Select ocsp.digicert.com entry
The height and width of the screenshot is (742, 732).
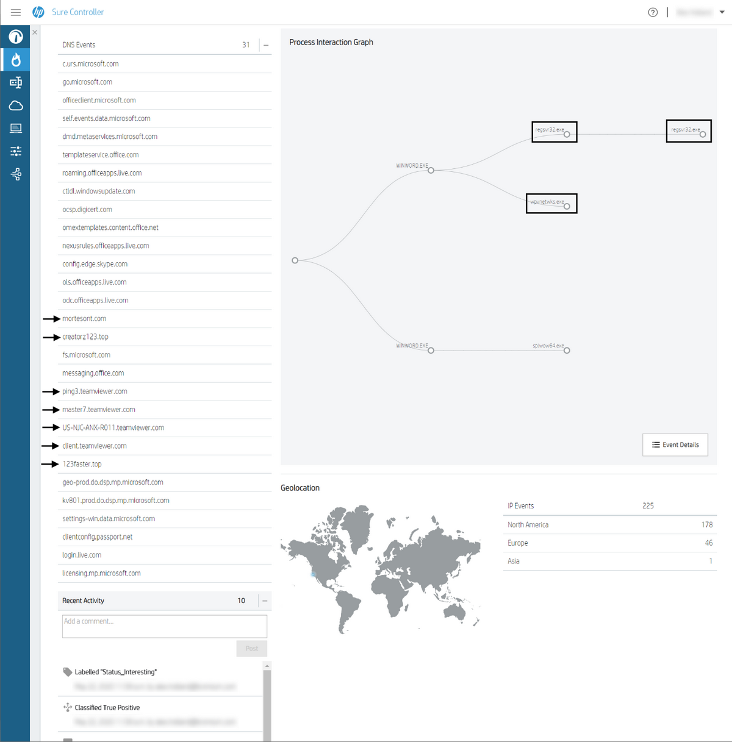point(165,210)
